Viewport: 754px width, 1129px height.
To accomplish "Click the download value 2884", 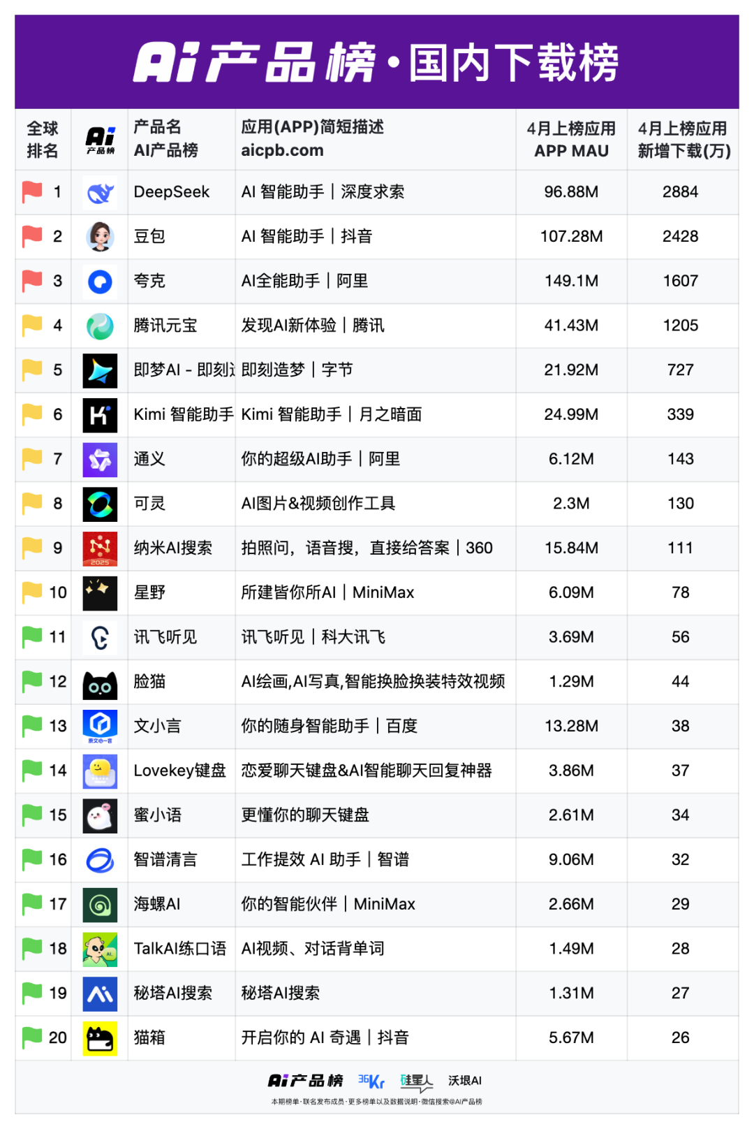I will point(681,192).
